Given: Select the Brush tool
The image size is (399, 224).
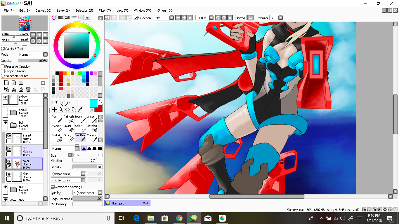Looking at the screenshot, I should pyautogui.click(x=80, y=119).
